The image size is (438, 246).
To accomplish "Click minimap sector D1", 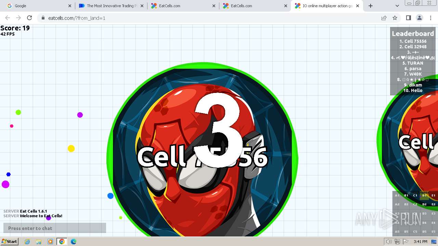I will [x=424, y=195].
